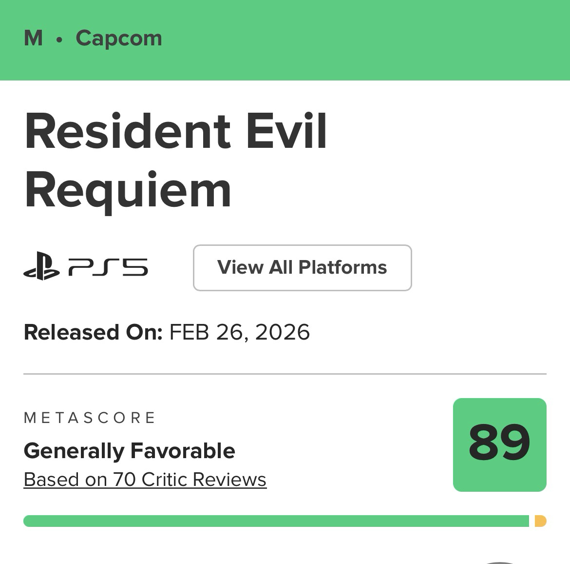570x564 pixels.
Task: Select the FEB 26, 2026 release date
Action: (x=239, y=332)
